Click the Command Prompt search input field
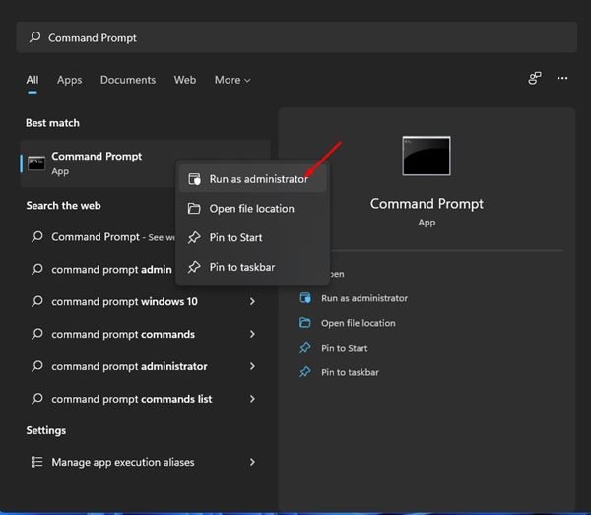 tap(296, 37)
